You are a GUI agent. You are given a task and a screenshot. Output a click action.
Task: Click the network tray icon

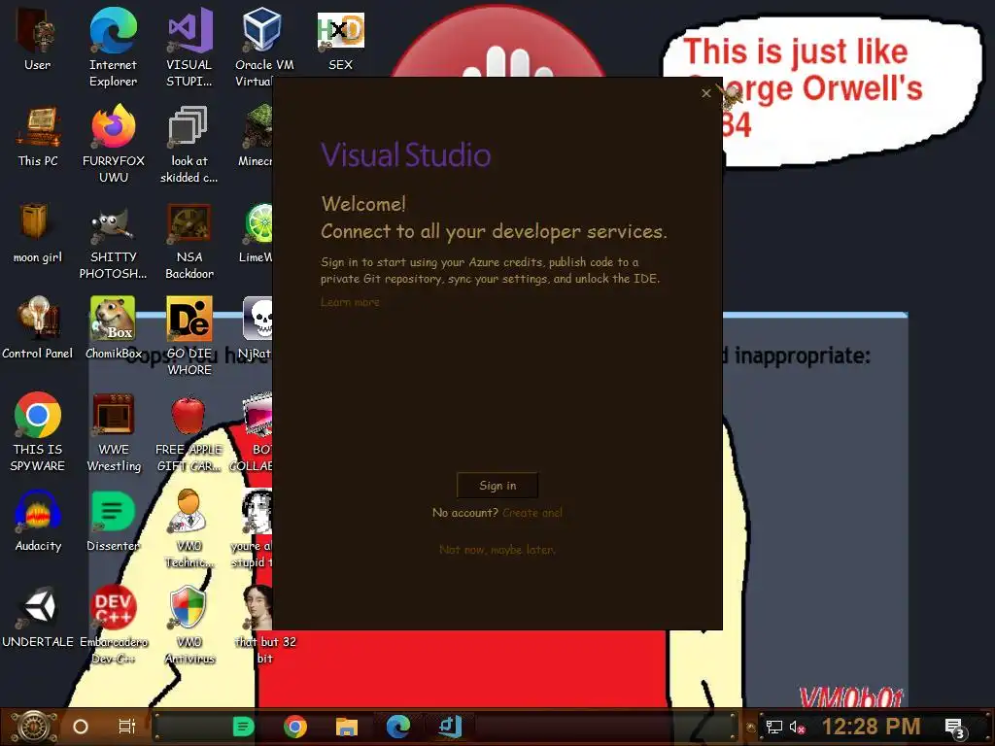pos(773,727)
